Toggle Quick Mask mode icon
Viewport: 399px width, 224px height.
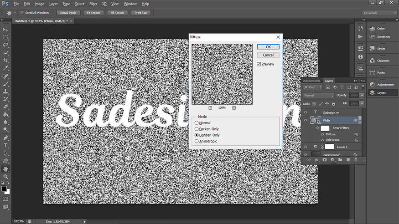pos(5,199)
